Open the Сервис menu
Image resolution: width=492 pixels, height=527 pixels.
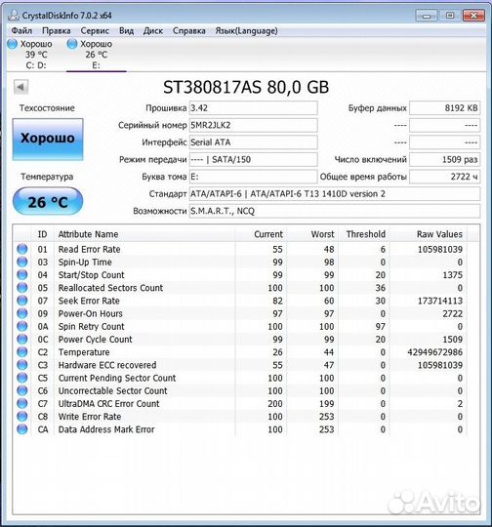95,30
